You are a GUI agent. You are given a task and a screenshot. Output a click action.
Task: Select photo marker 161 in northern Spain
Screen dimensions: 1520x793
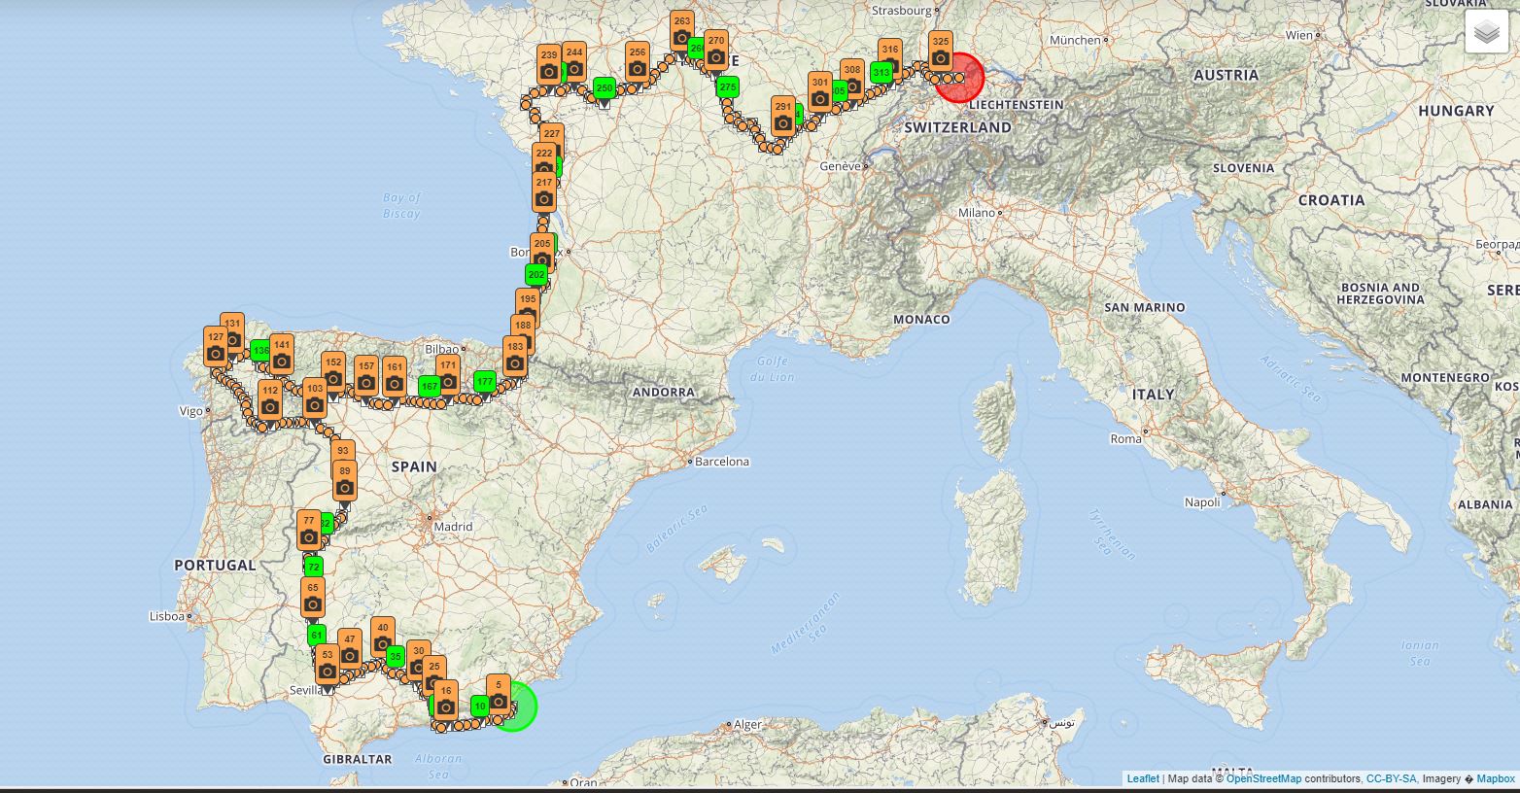[394, 376]
